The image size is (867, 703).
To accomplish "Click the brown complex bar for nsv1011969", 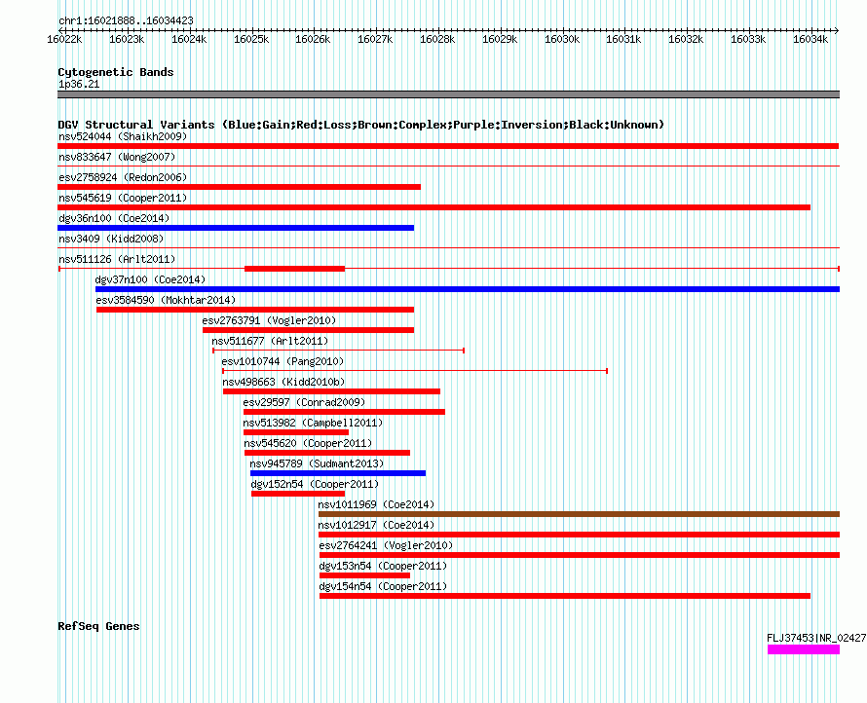I will click(x=579, y=514).
